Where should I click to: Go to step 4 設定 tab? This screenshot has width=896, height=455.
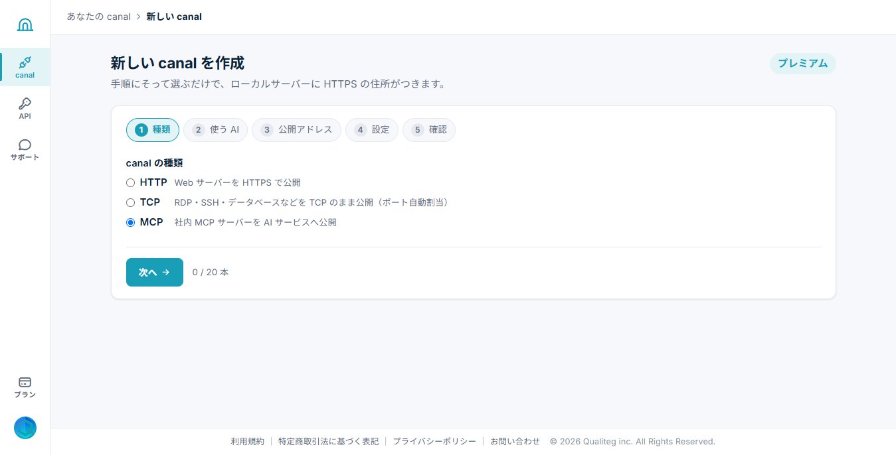click(372, 130)
